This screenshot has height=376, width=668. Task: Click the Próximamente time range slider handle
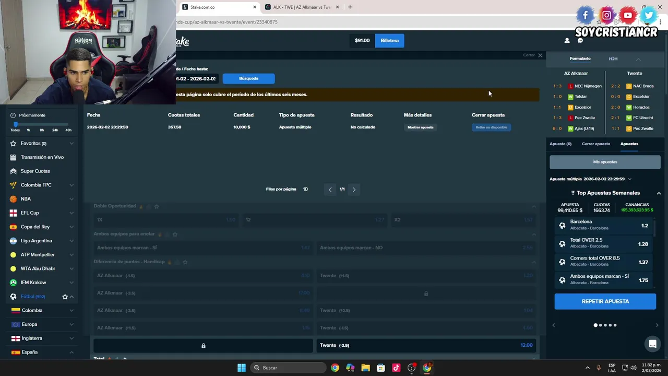pyautogui.click(x=16, y=124)
